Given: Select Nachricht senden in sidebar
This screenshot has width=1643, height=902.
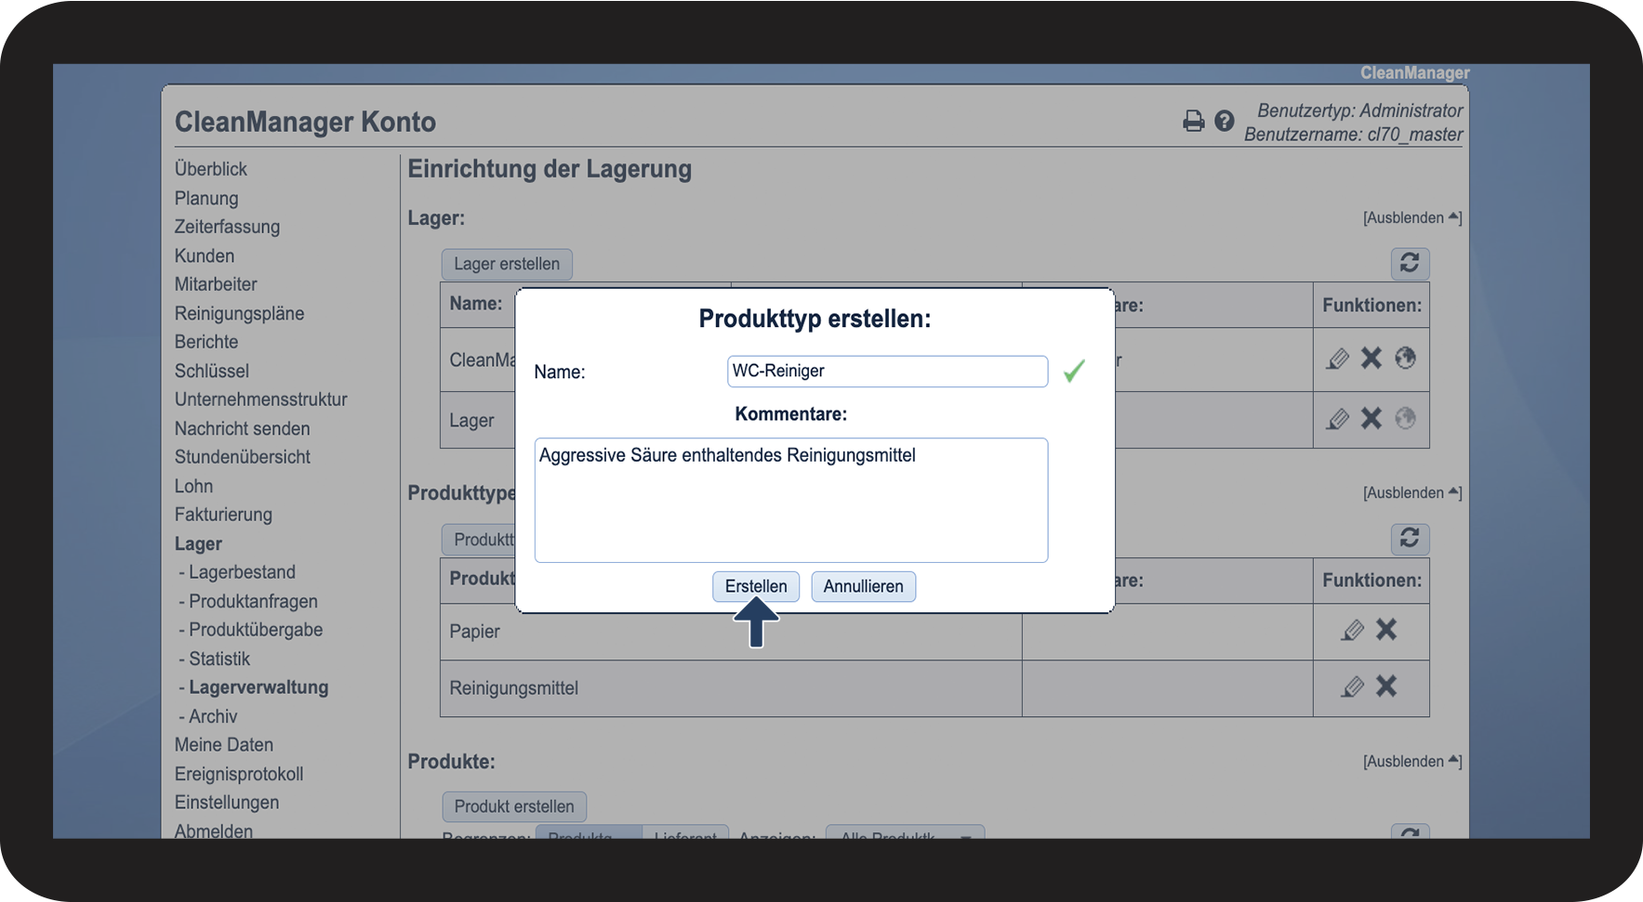Looking at the screenshot, I should [x=242, y=428].
